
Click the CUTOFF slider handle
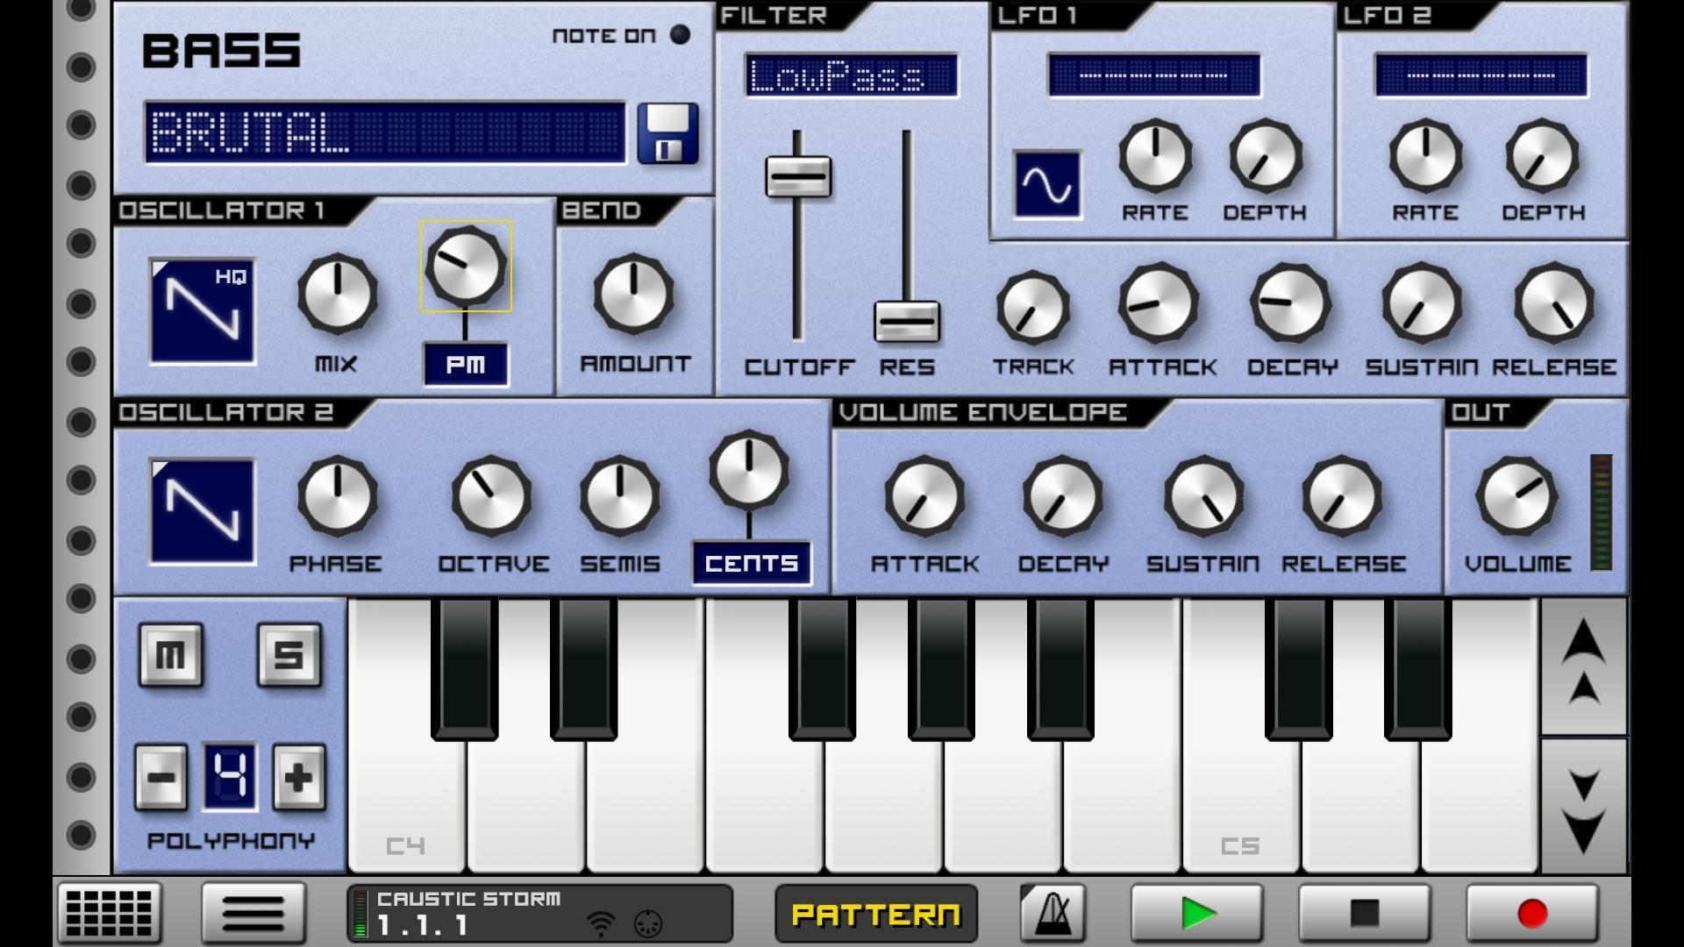coord(799,176)
